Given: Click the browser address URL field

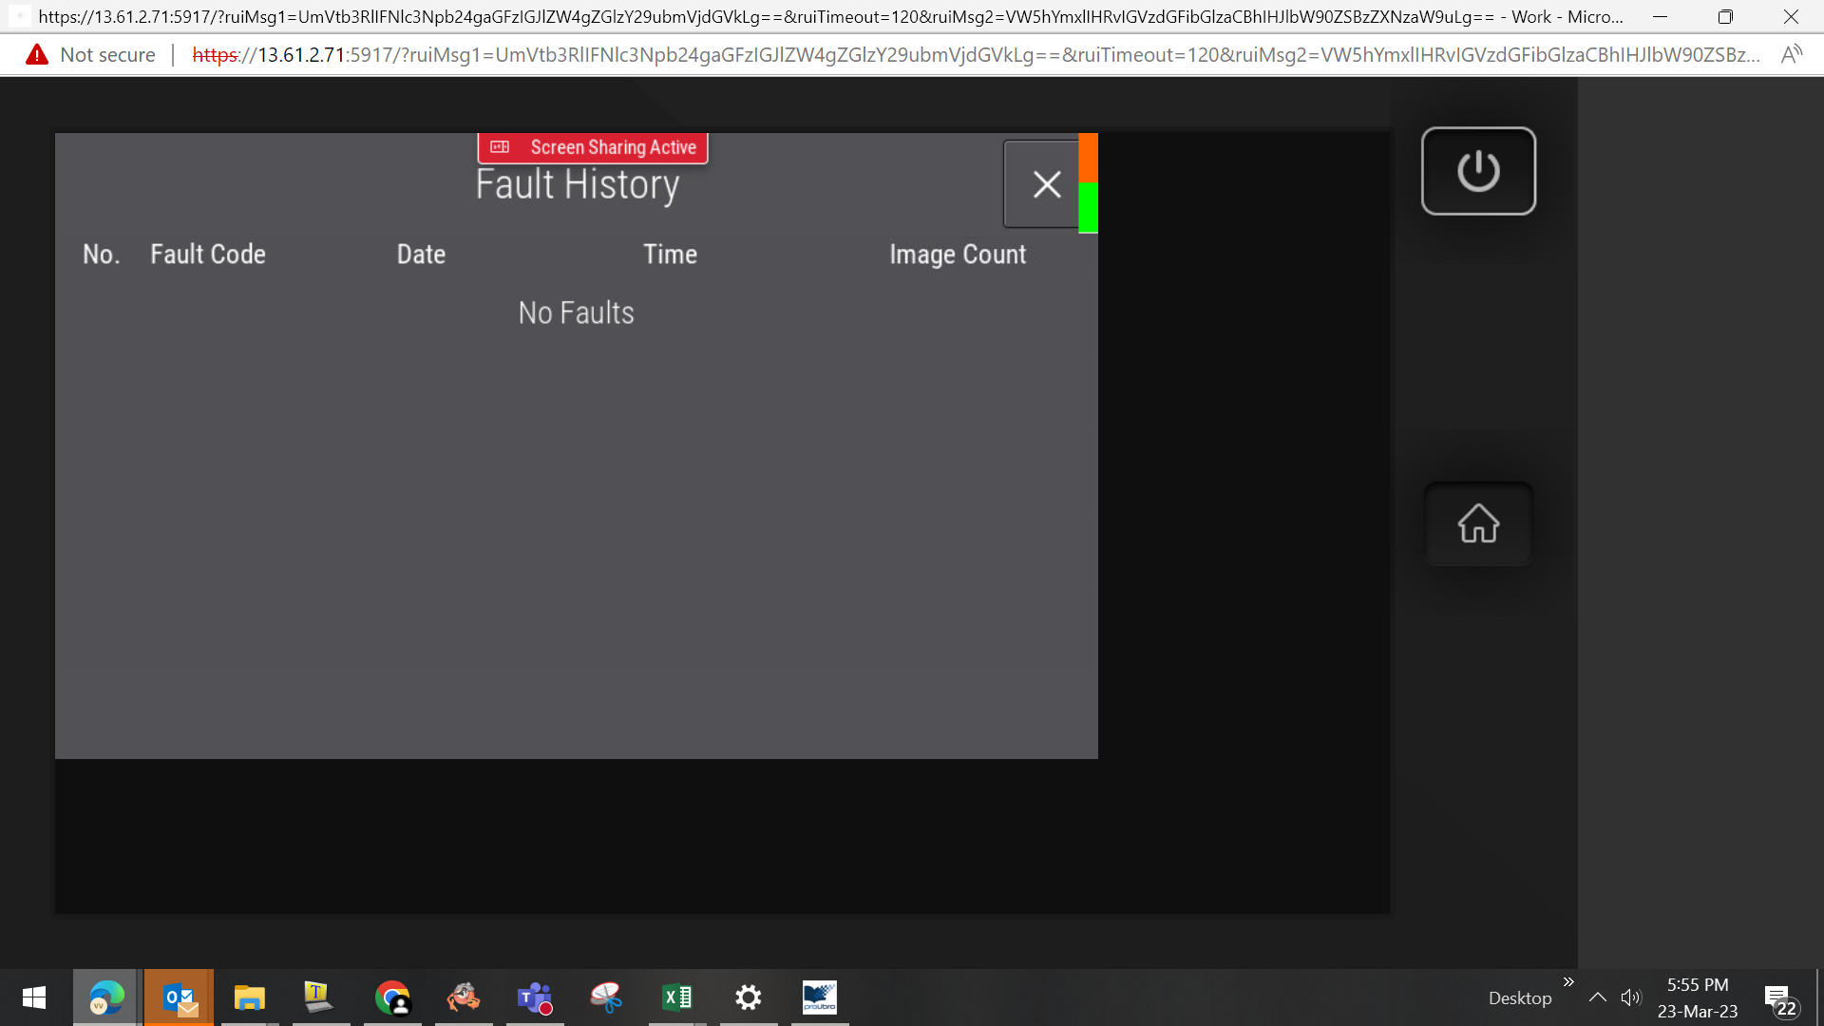Looking at the screenshot, I should pos(976,55).
